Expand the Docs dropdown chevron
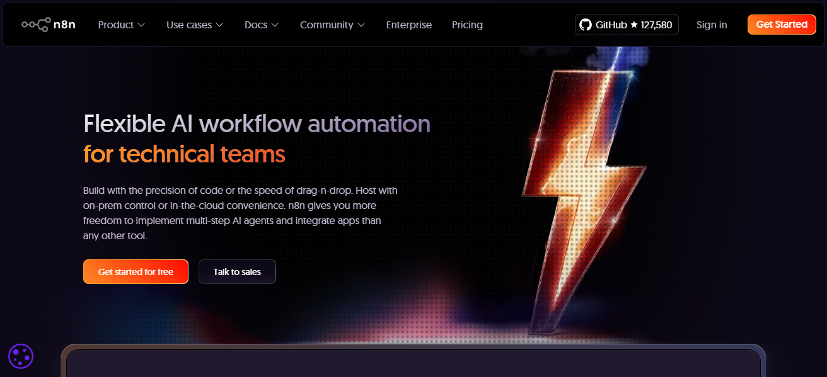This screenshot has height=377, width=827. (275, 25)
